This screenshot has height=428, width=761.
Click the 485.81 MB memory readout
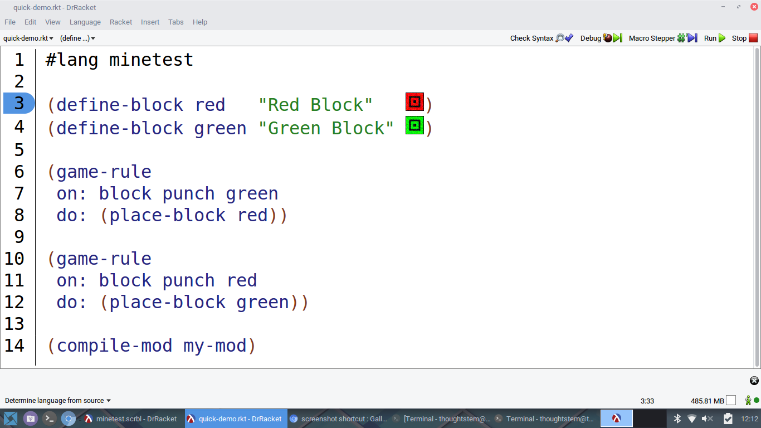tap(708, 401)
